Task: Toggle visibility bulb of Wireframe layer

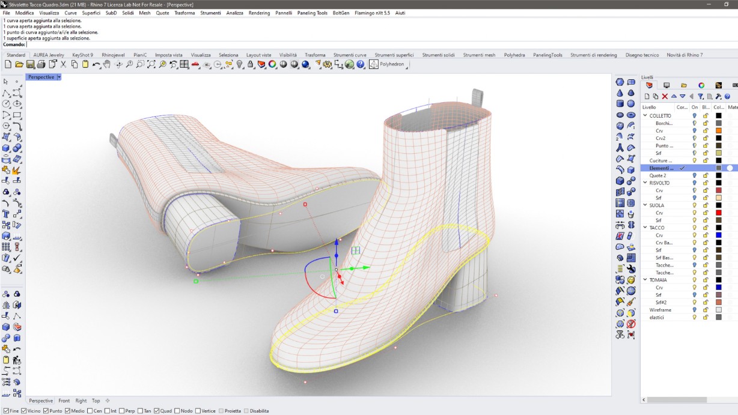Action: pos(695,310)
